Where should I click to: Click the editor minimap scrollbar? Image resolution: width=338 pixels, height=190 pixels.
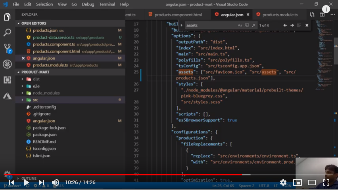(x=336, y=51)
